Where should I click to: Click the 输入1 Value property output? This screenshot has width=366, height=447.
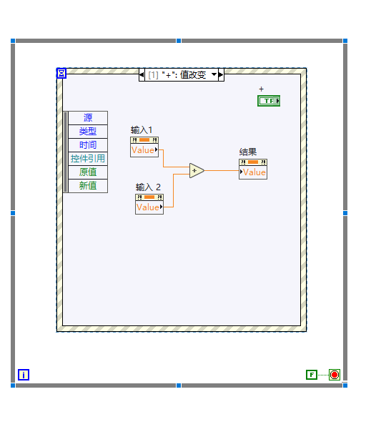pos(144,150)
